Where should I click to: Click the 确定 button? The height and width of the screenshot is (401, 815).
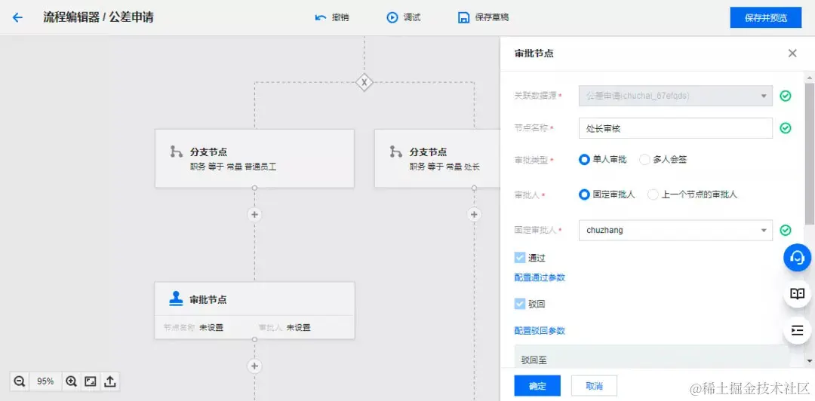point(537,386)
